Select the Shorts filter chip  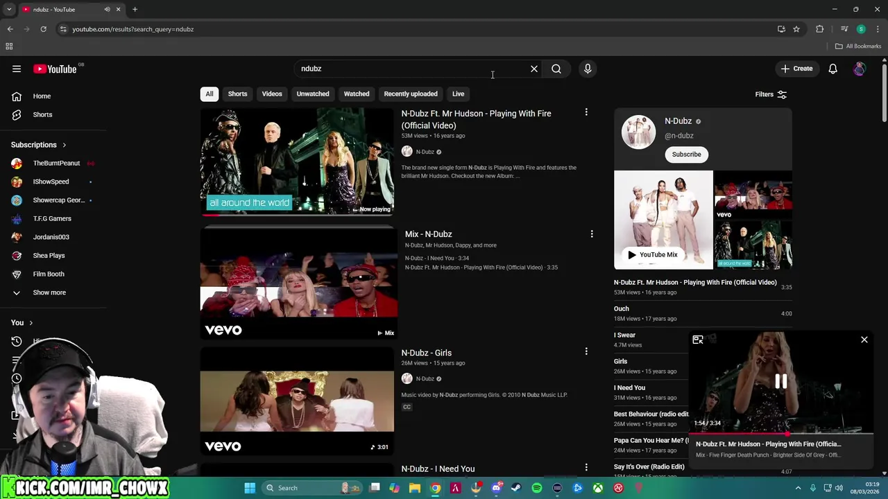click(x=237, y=94)
